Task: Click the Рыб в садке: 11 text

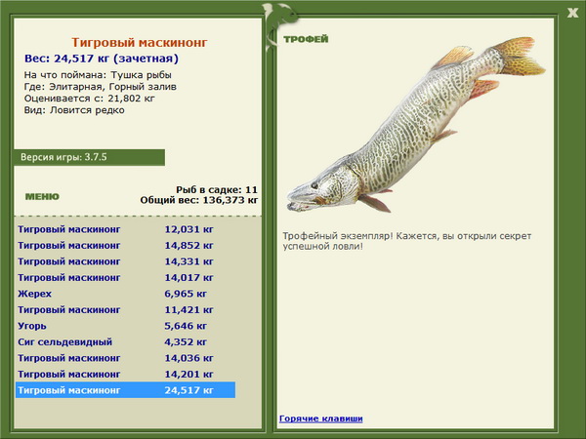Action: 217,189
